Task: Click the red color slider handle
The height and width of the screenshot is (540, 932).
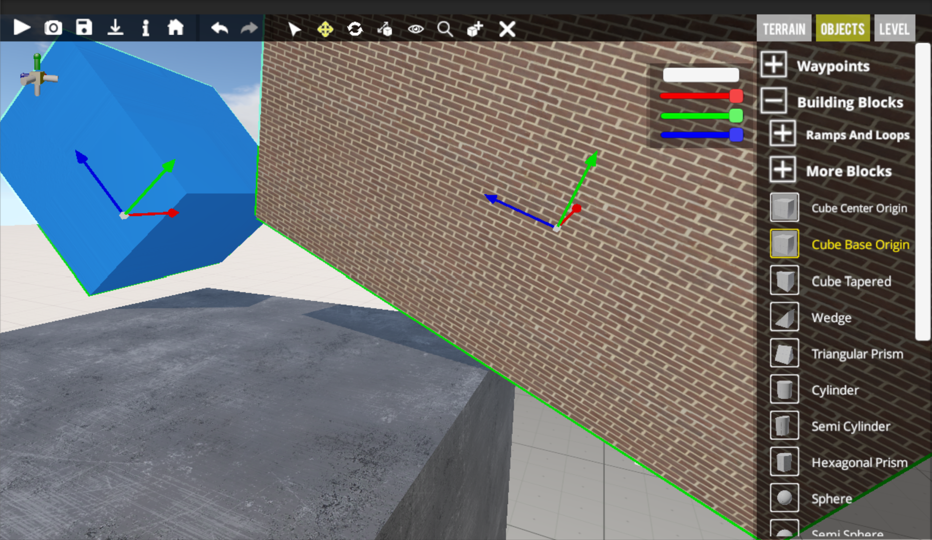Action: point(736,96)
